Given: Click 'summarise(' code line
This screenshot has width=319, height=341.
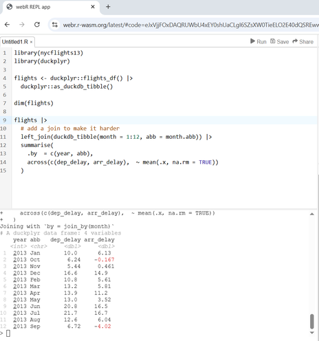Looking at the screenshot, I should click(x=37, y=145).
